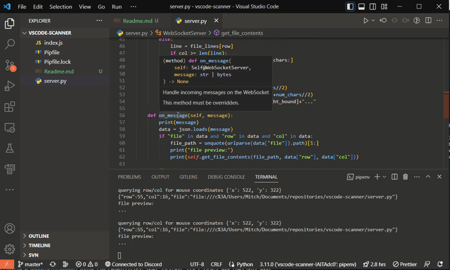Switch to OUTPUT panel tab
Viewport: 450px width, 270px height.
(160, 177)
